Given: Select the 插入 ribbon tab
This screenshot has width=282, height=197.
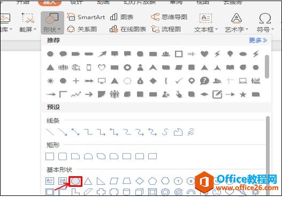Looking at the screenshot, I should [50, 3].
